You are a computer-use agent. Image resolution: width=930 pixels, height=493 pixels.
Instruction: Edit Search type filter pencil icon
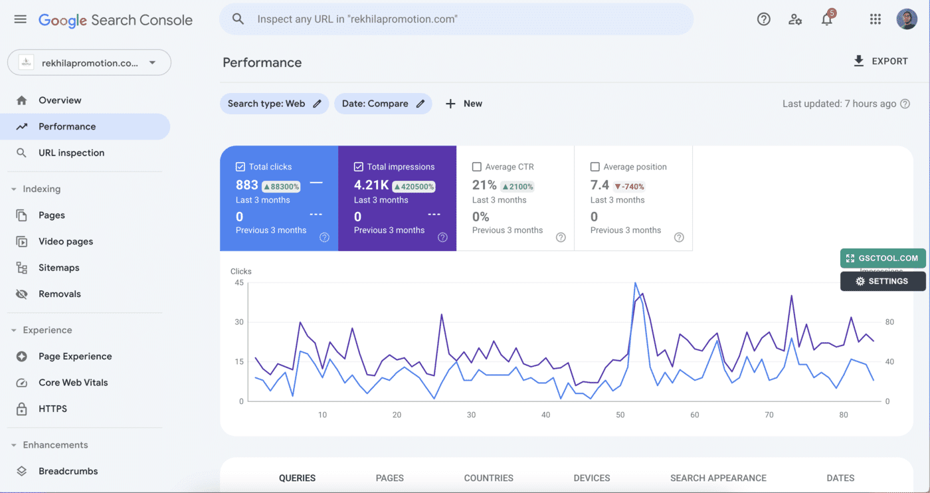point(317,104)
